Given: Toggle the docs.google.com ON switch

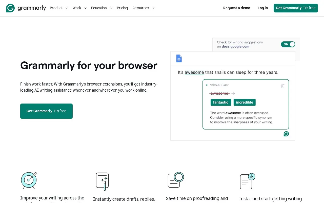Looking at the screenshot, I should [288, 44].
